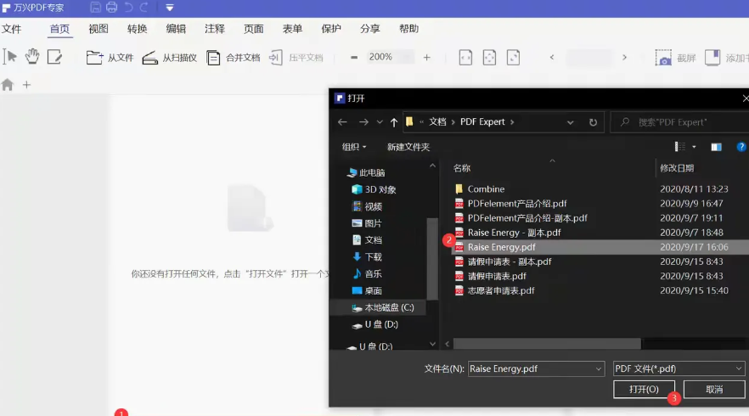749x416 pixels.
Task: Click the undo arrow in title bar
Action: (x=128, y=7)
